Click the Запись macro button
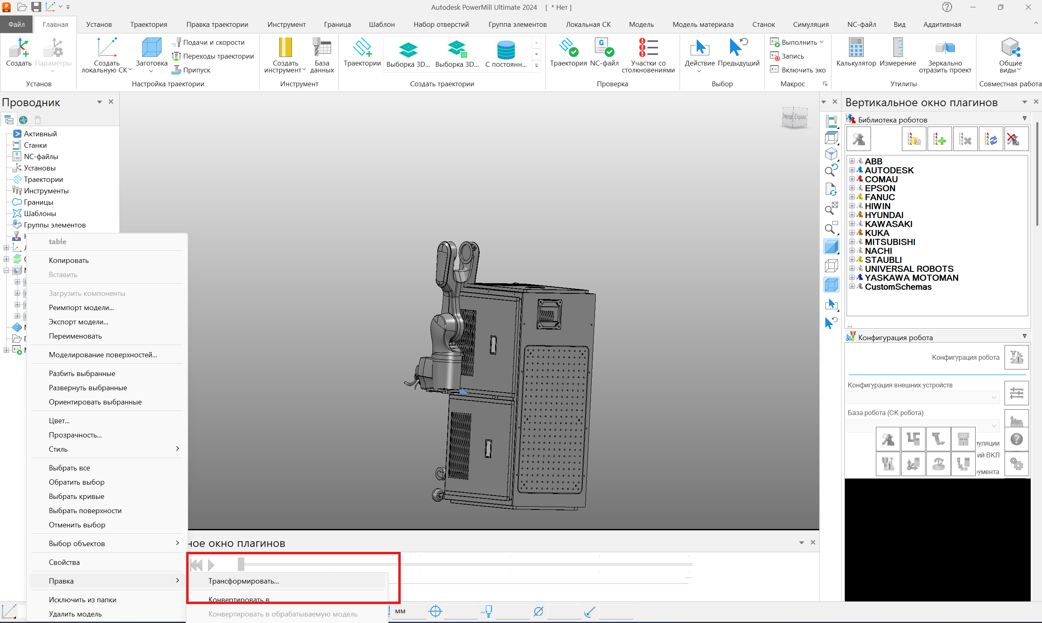This screenshot has width=1042, height=623. pos(787,56)
